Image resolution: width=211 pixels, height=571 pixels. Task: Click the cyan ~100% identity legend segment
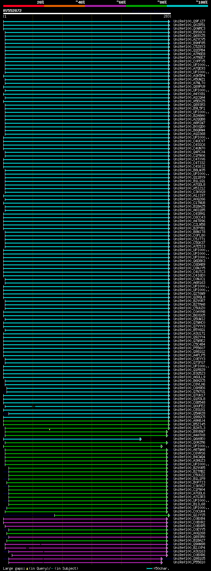click(x=187, y=6)
